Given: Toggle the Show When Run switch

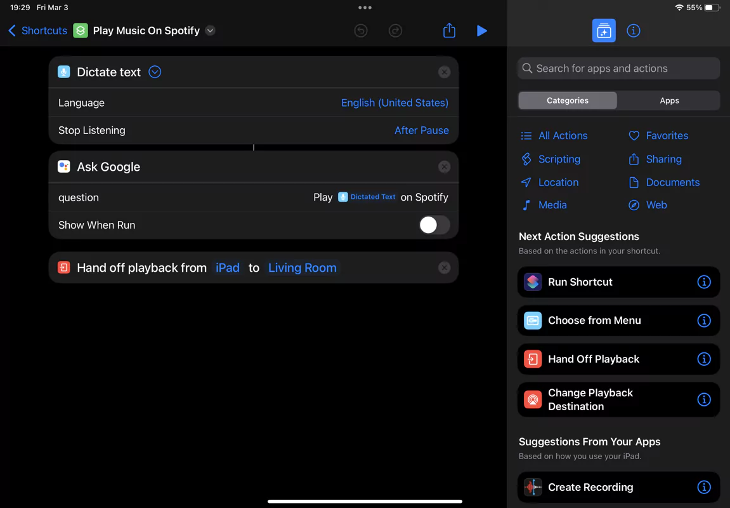Looking at the screenshot, I should [x=434, y=225].
